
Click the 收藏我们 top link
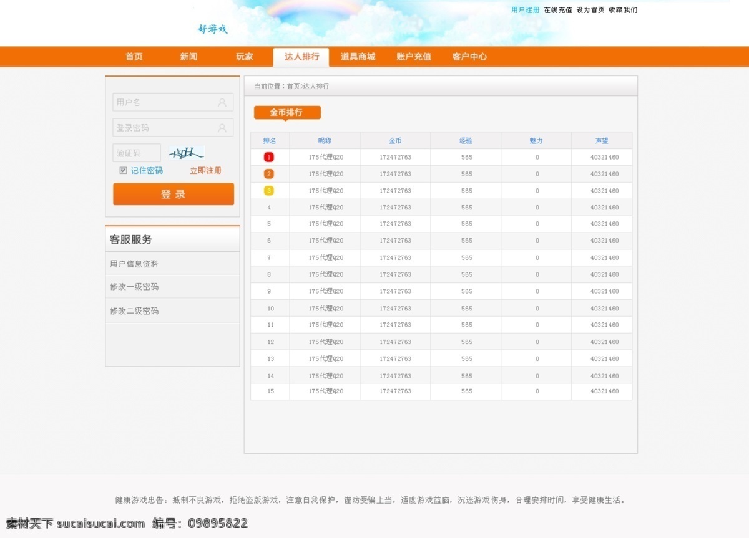coord(623,10)
